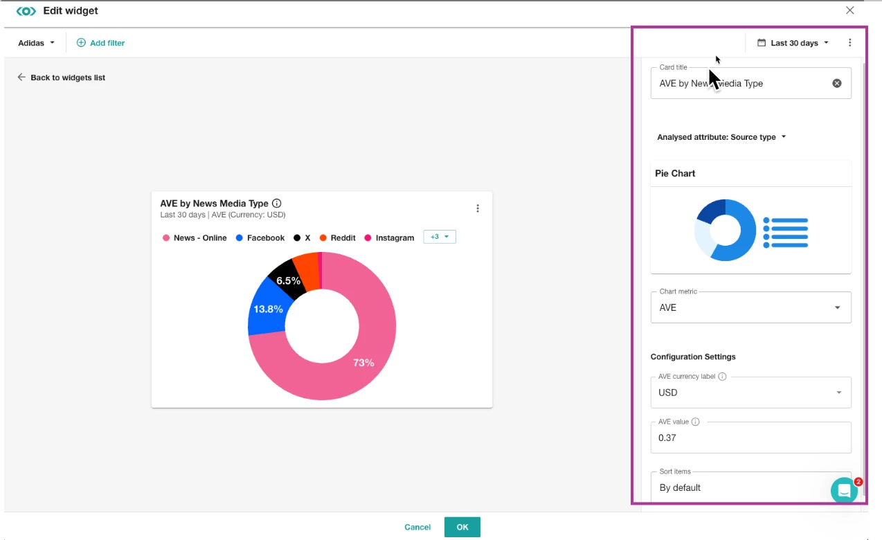The width and height of the screenshot is (882, 540).
Task: Open the chat support bubble
Action: point(844,491)
